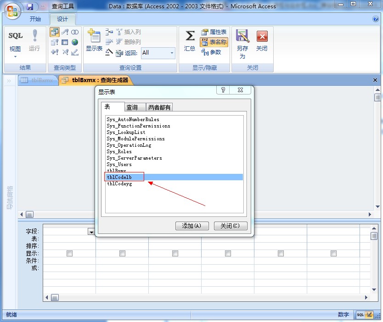Viewport: 383px width, 322px height.
Task: Click the 插入列 insert columns icon
Action: coord(129,32)
